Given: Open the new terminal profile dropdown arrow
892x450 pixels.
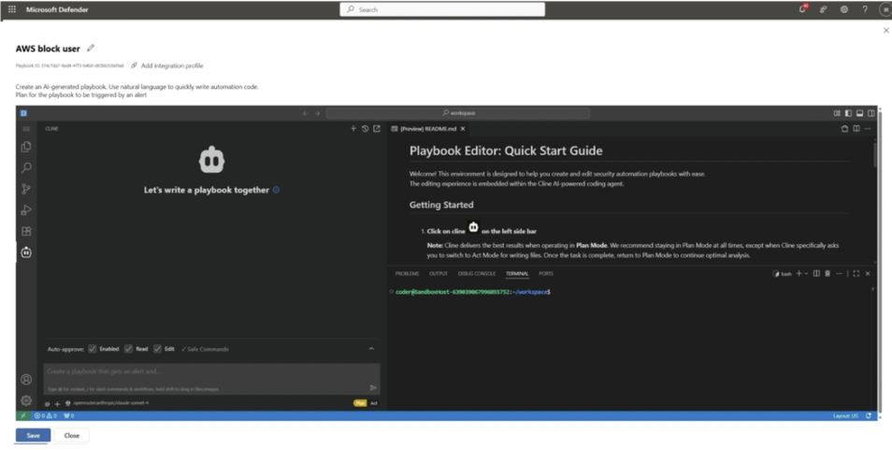Looking at the screenshot, I should coord(806,273).
